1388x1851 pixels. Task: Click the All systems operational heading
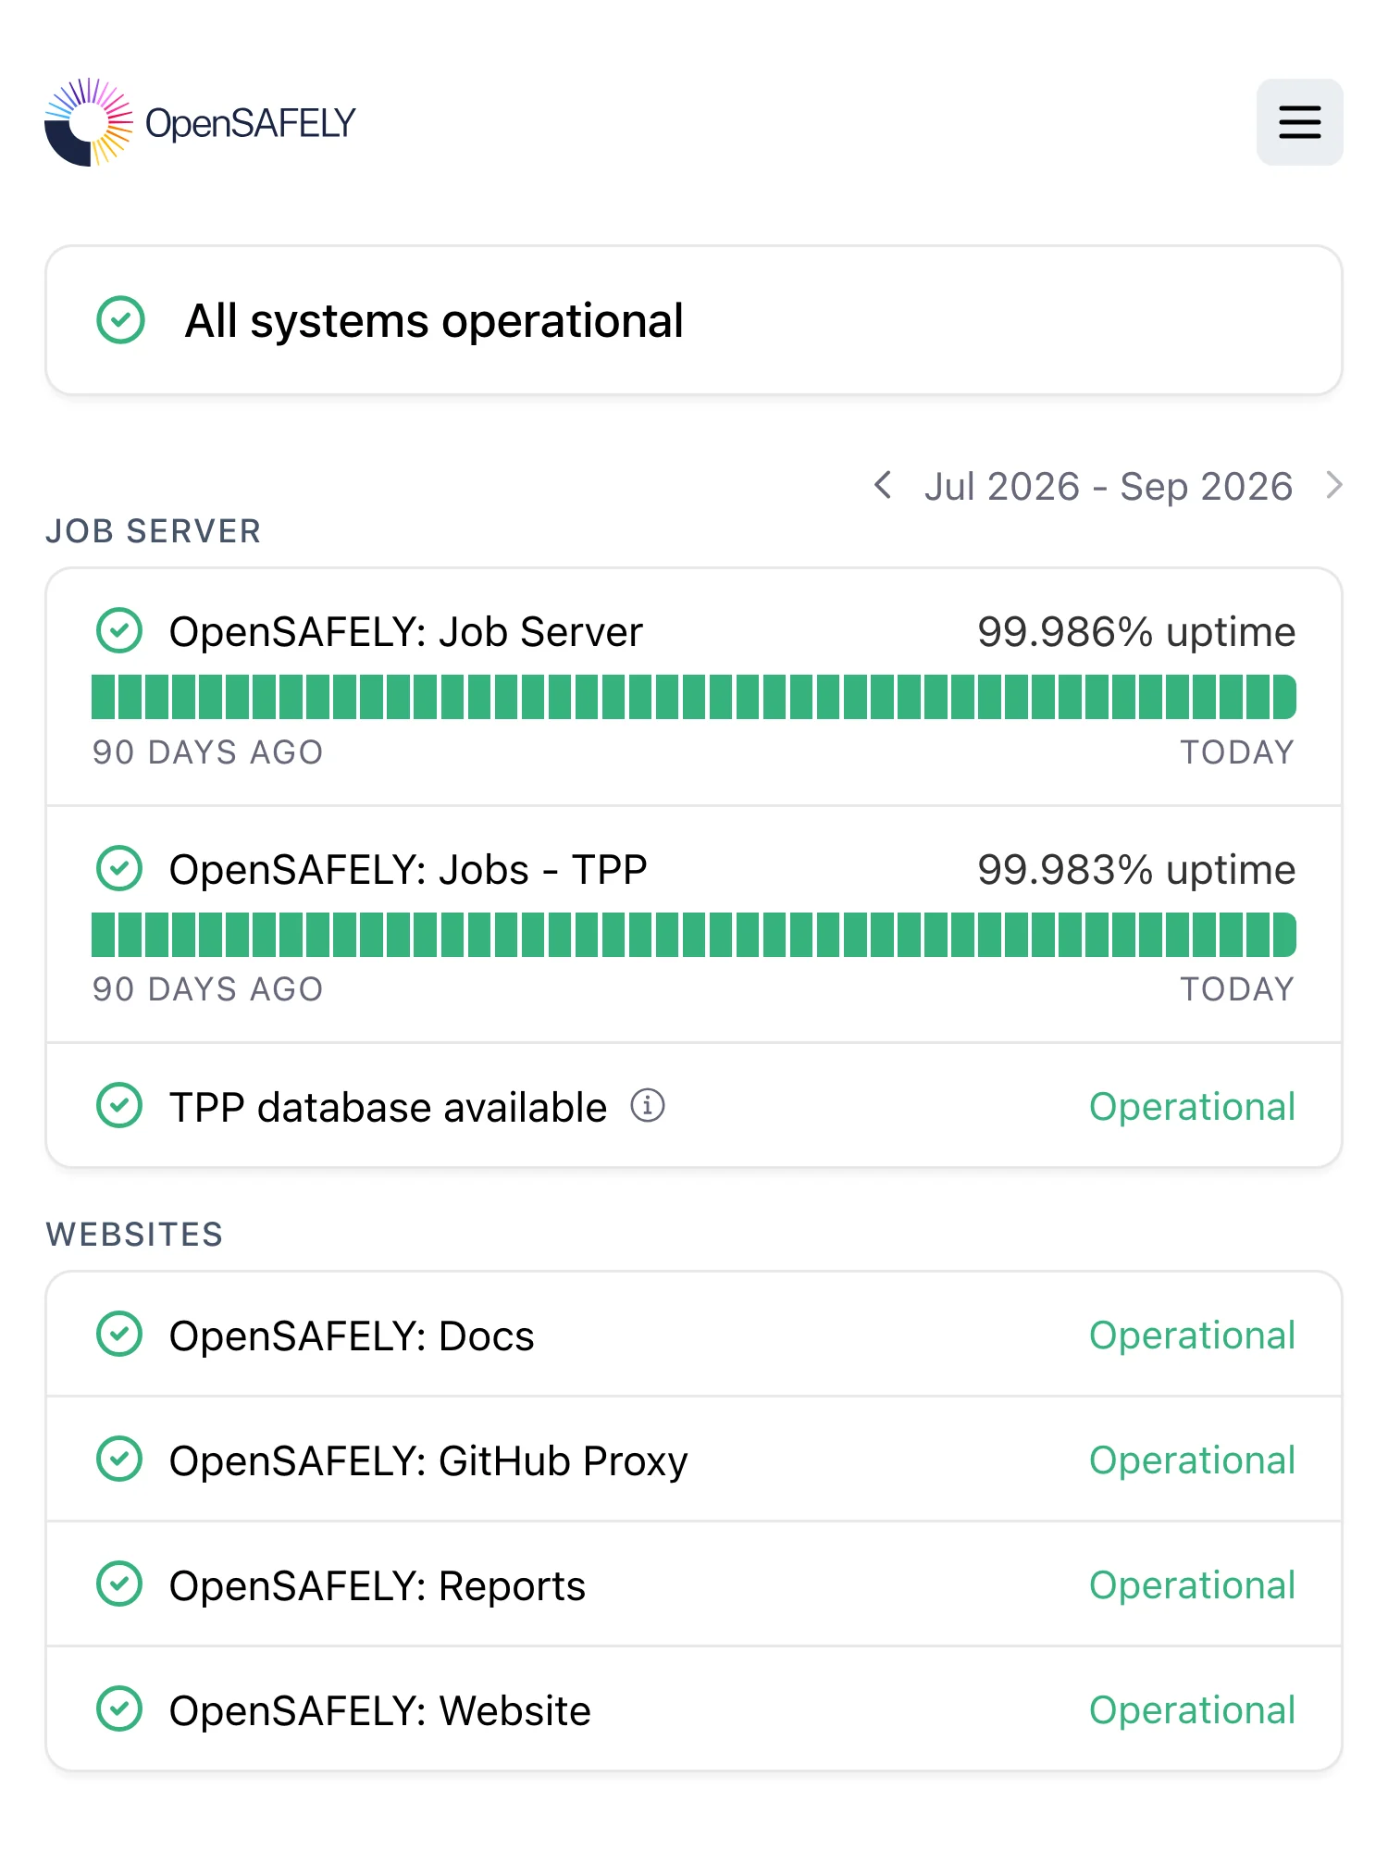[x=434, y=321]
